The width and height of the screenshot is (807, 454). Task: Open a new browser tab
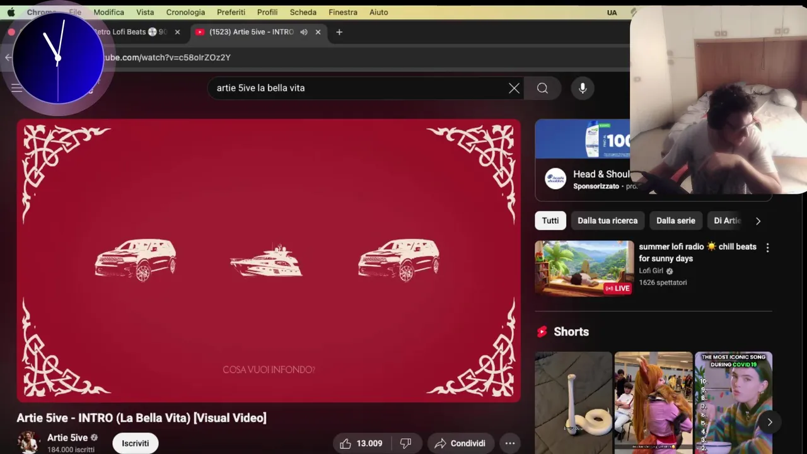pos(339,32)
